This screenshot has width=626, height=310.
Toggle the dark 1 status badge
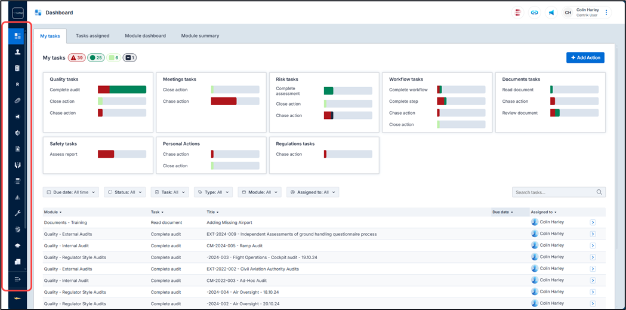[x=129, y=58]
